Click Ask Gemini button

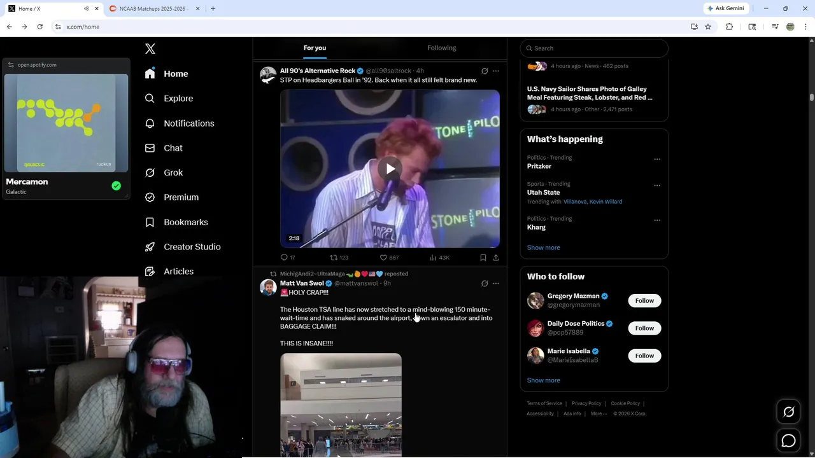[725, 8]
